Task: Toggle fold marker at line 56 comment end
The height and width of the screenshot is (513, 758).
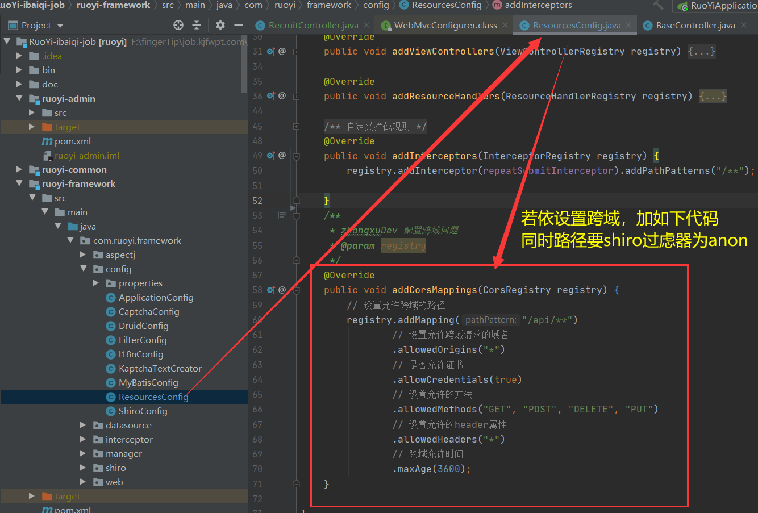Action: (x=297, y=260)
